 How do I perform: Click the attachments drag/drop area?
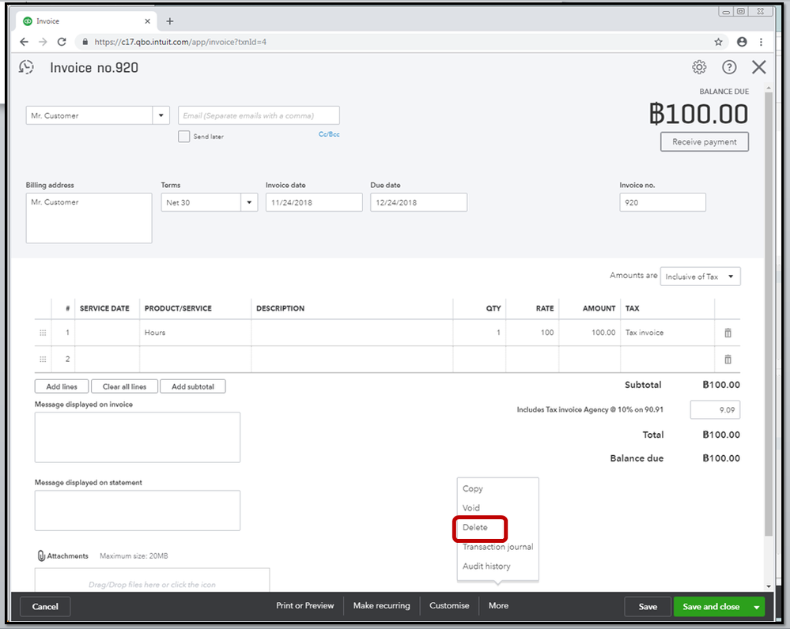tap(152, 581)
